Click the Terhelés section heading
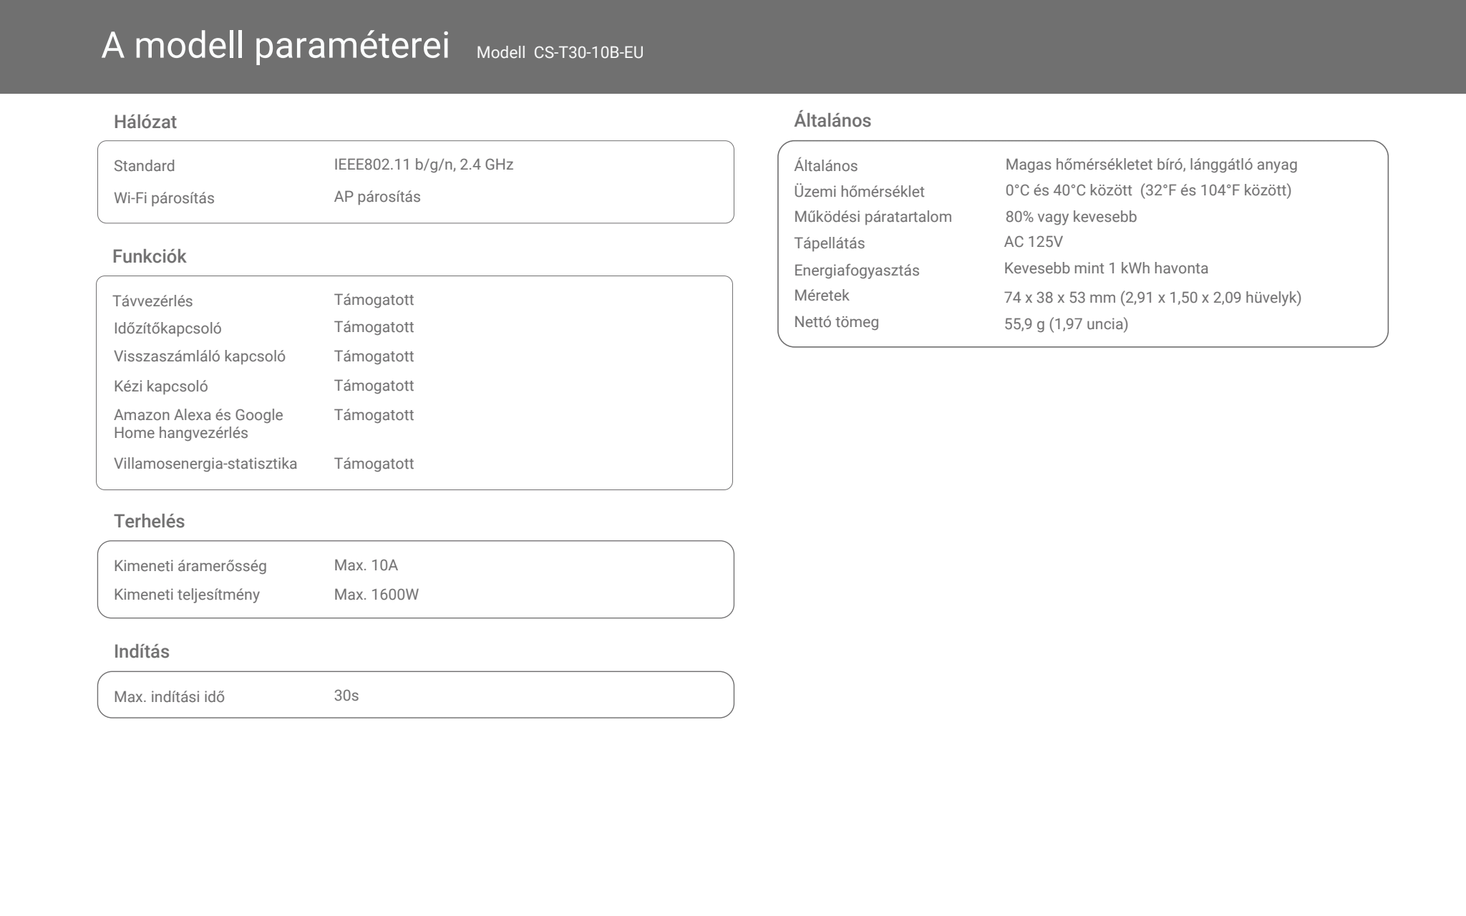 149,522
